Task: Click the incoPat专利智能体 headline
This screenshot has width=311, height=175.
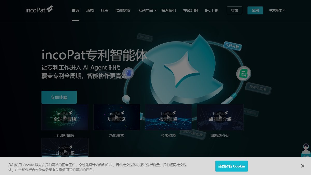Action: pyautogui.click(x=95, y=55)
